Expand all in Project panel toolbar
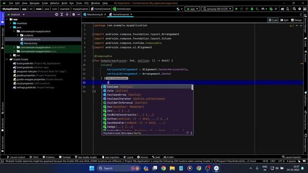Viewport: 308px width, 173px height. (62, 14)
